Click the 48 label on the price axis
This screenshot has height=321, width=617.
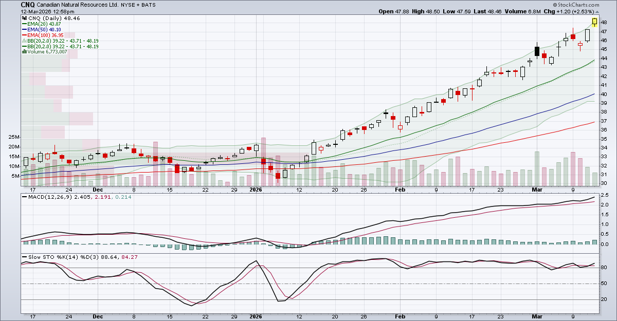(x=603, y=22)
